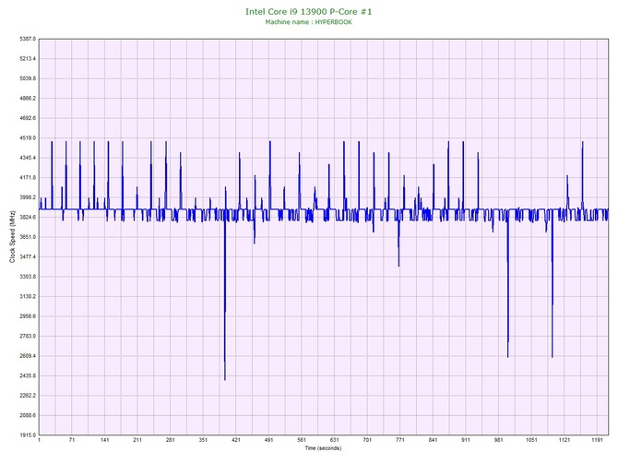Click the y-axis value 5387.0
618x464 pixels.
point(28,39)
